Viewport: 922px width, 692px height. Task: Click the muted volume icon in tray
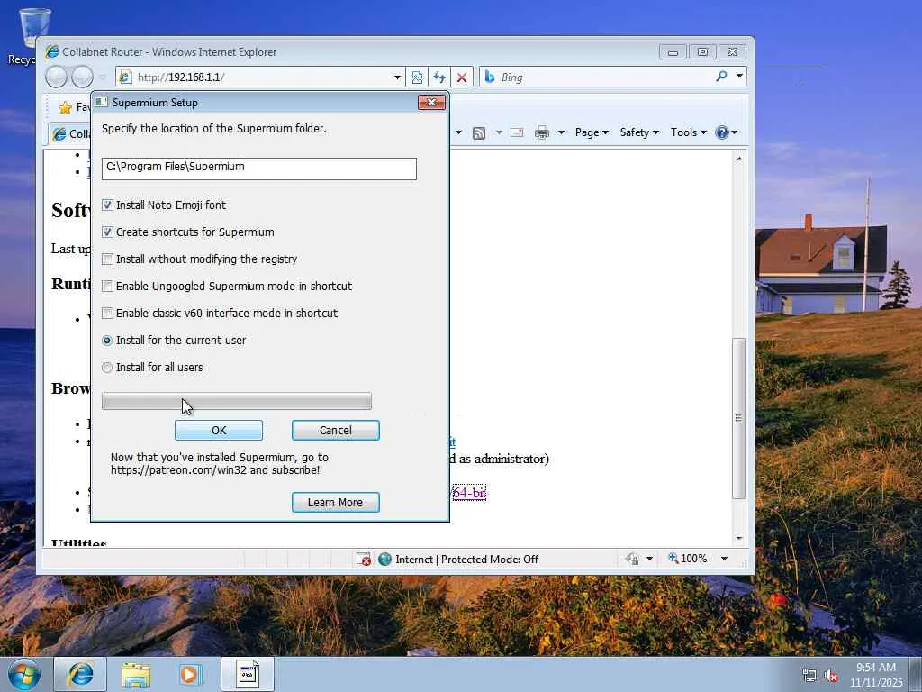click(x=831, y=676)
